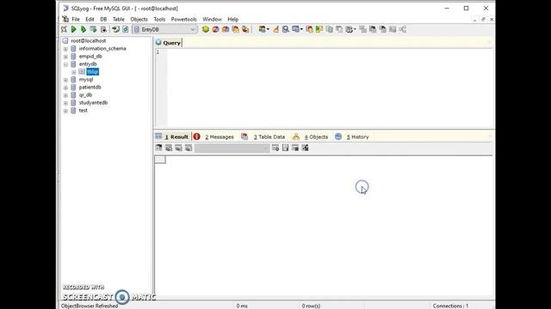Screen dimensions: 551x309
Task: Click the Connections : 1 status text
Action: [450, 306]
